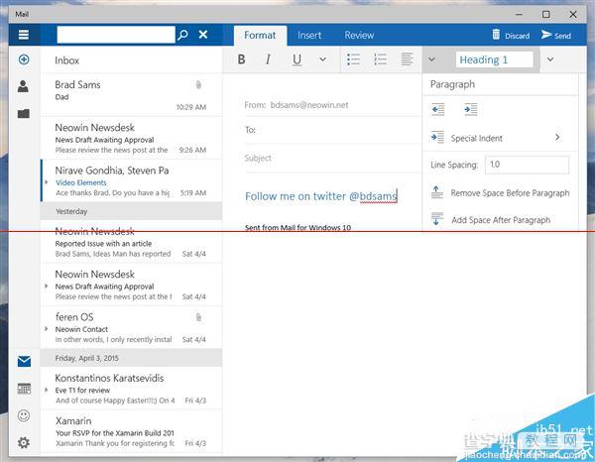Apply Bold formatting
Screen dimensions: 595x462
241,59
